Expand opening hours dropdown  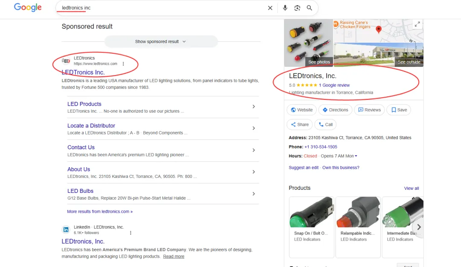(356, 156)
